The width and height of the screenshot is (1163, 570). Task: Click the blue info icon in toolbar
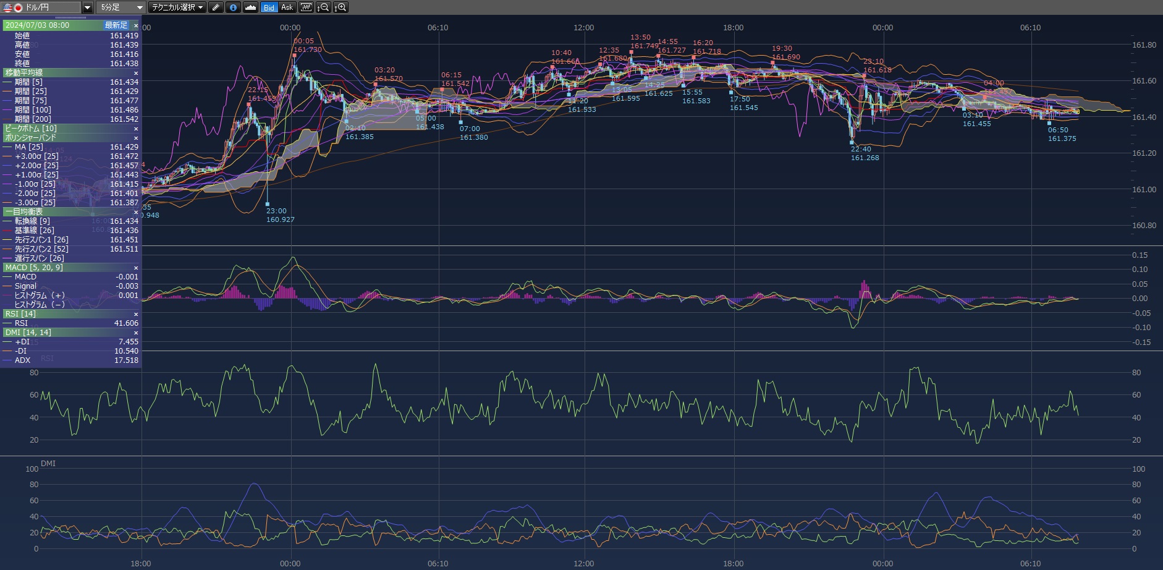click(x=233, y=7)
